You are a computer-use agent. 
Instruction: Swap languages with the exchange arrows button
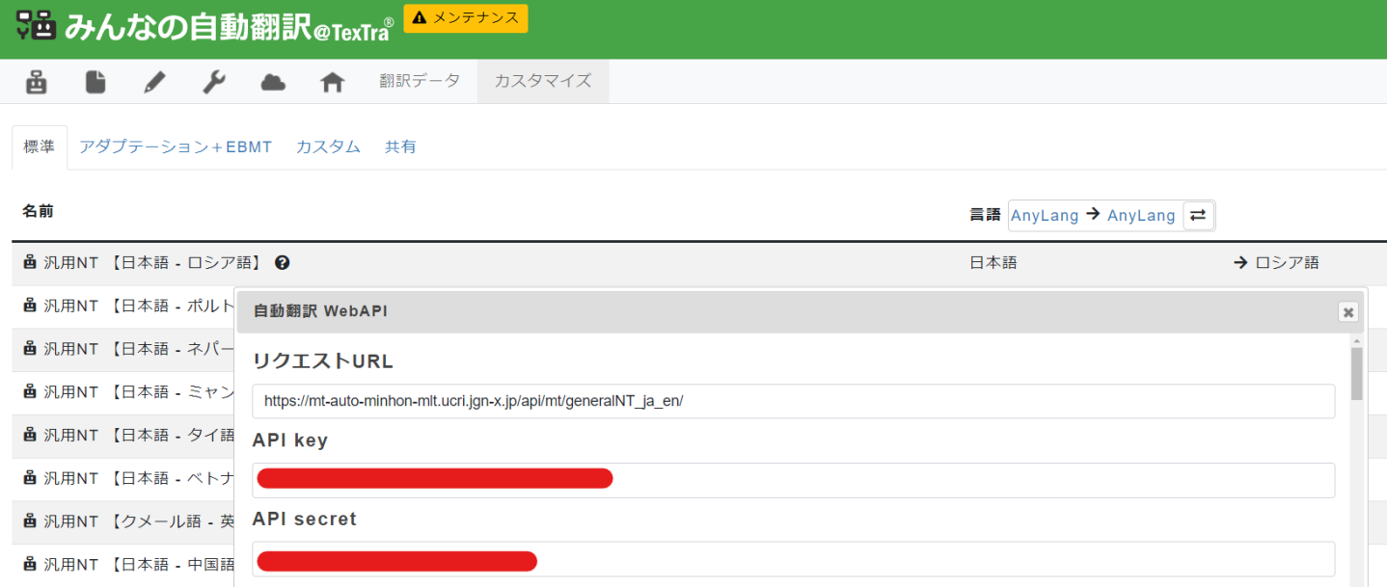pyautogui.click(x=1198, y=215)
